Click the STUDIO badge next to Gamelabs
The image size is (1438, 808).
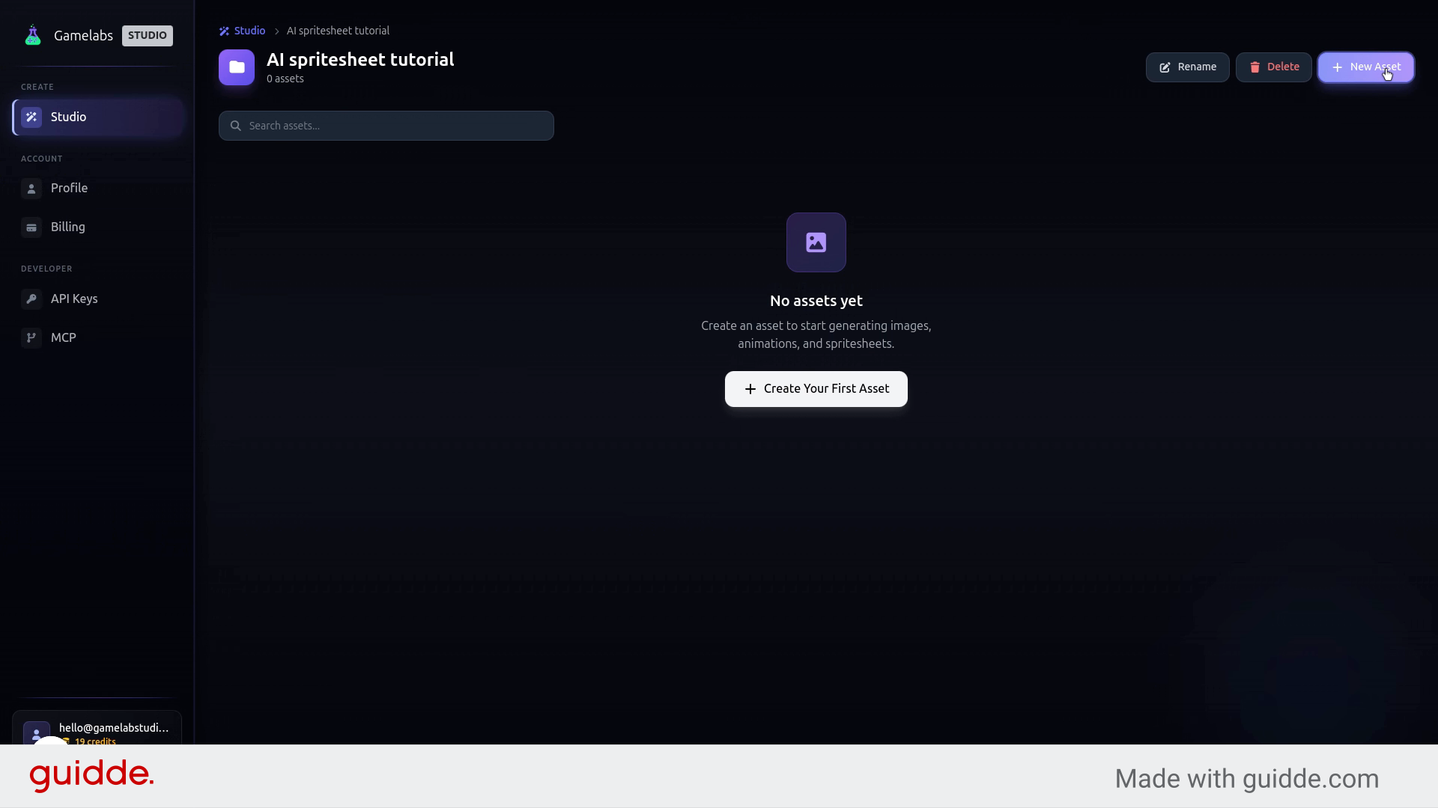tap(148, 36)
